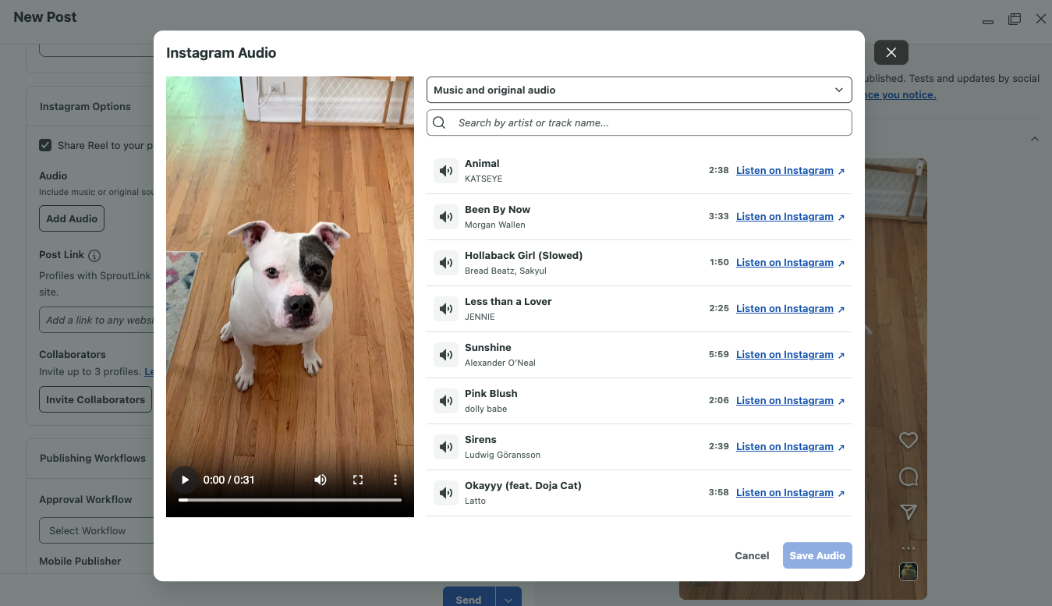Listen to Hollaback Girl on Instagram
1052x606 pixels.
pos(785,263)
